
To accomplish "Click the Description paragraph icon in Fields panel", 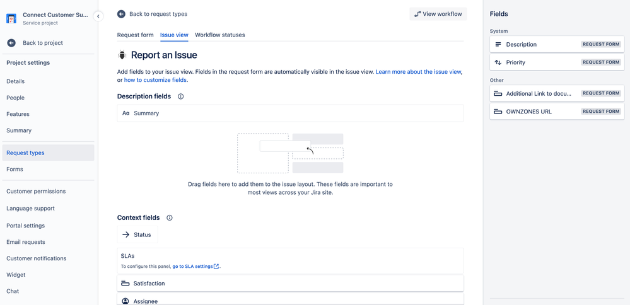I will coord(498,44).
